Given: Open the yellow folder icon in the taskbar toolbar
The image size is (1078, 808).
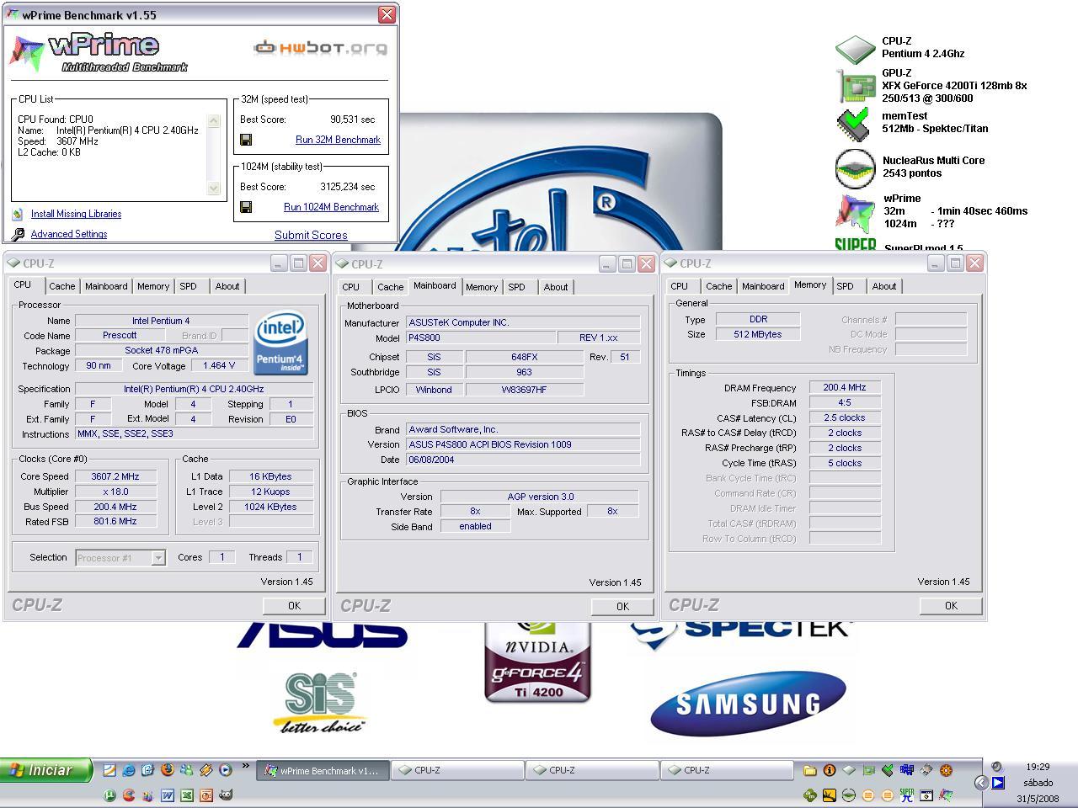Looking at the screenshot, I should click(810, 770).
